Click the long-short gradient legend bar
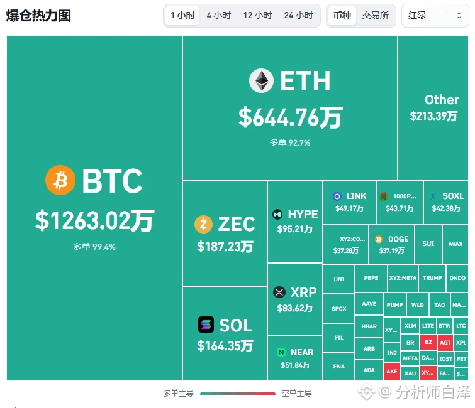Screen dimensions: 475x408 point(238,394)
